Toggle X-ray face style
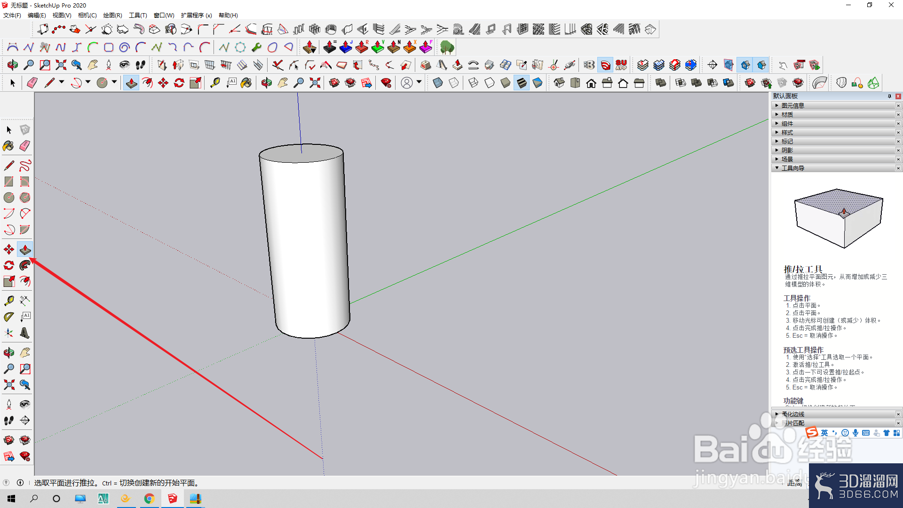This screenshot has width=903, height=508. point(438,83)
